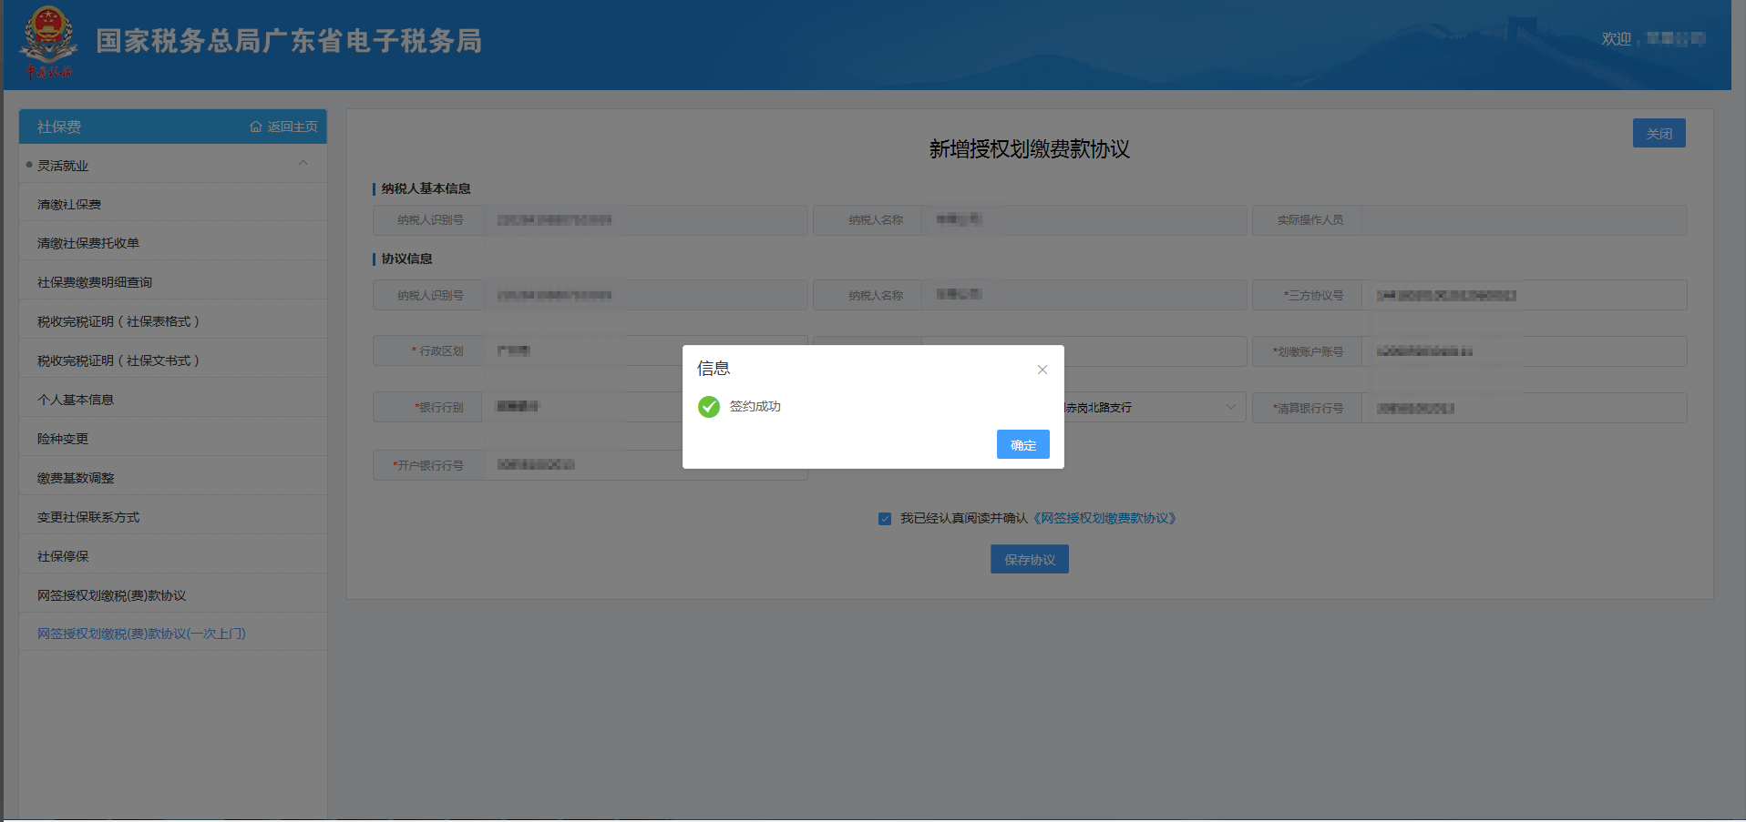Image resolution: width=1746 pixels, height=822 pixels.
Task: Open 社保费缴费明细查询
Action: (x=92, y=282)
